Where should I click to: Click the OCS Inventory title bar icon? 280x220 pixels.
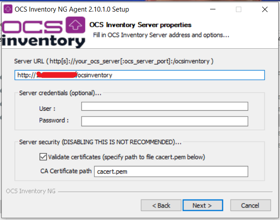click(8, 9)
